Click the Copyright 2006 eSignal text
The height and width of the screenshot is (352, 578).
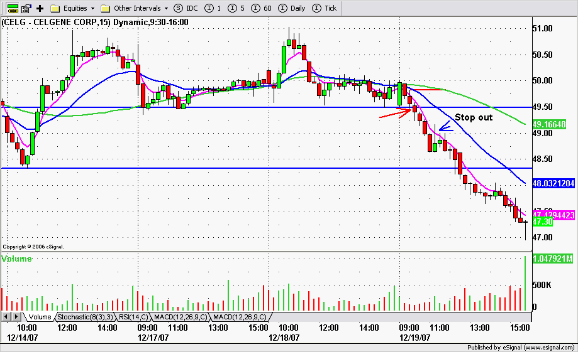click(33, 247)
